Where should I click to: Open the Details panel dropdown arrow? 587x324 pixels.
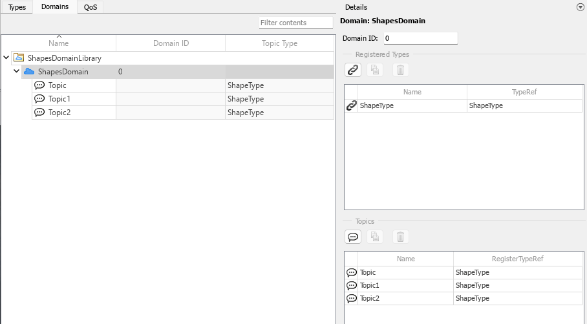pos(579,7)
